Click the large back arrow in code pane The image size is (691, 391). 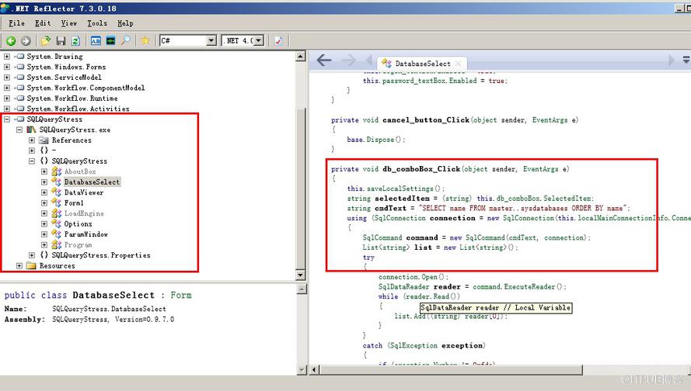tap(324, 60)
